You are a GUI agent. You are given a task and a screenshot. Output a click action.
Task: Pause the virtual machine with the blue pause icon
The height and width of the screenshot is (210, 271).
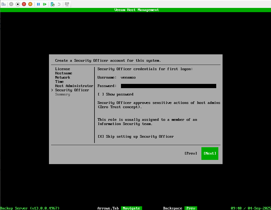click(38, 4)
